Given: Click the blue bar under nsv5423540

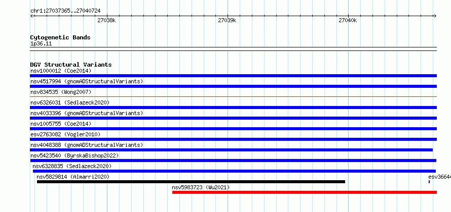Looking at the screenshot, I should tap(233, 161).
